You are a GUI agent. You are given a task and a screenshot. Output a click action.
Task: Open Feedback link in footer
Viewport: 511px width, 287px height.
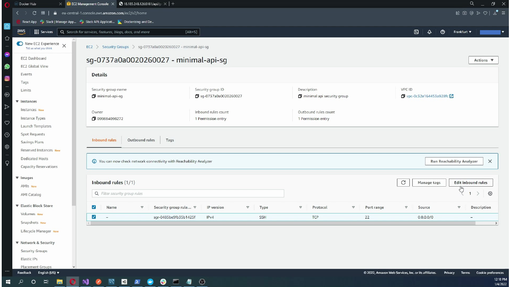click(24, 273)
